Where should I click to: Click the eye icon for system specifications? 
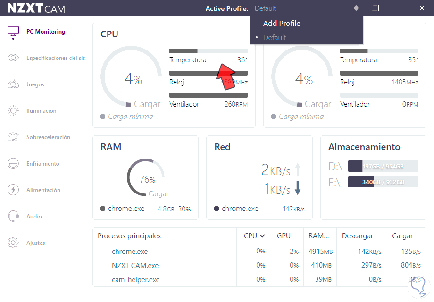13,58
